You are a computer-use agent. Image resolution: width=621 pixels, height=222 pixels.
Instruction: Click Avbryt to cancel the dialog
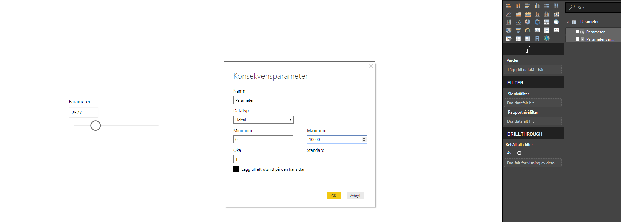[355, 195]
